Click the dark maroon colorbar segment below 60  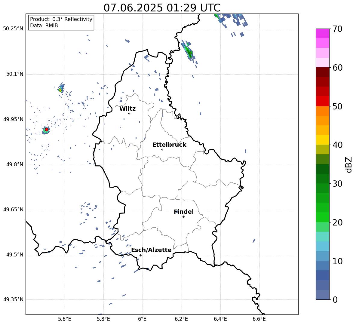point(322,72)
